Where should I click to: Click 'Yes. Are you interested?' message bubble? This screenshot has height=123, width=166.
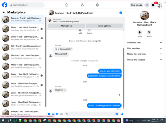click(110, 71)
